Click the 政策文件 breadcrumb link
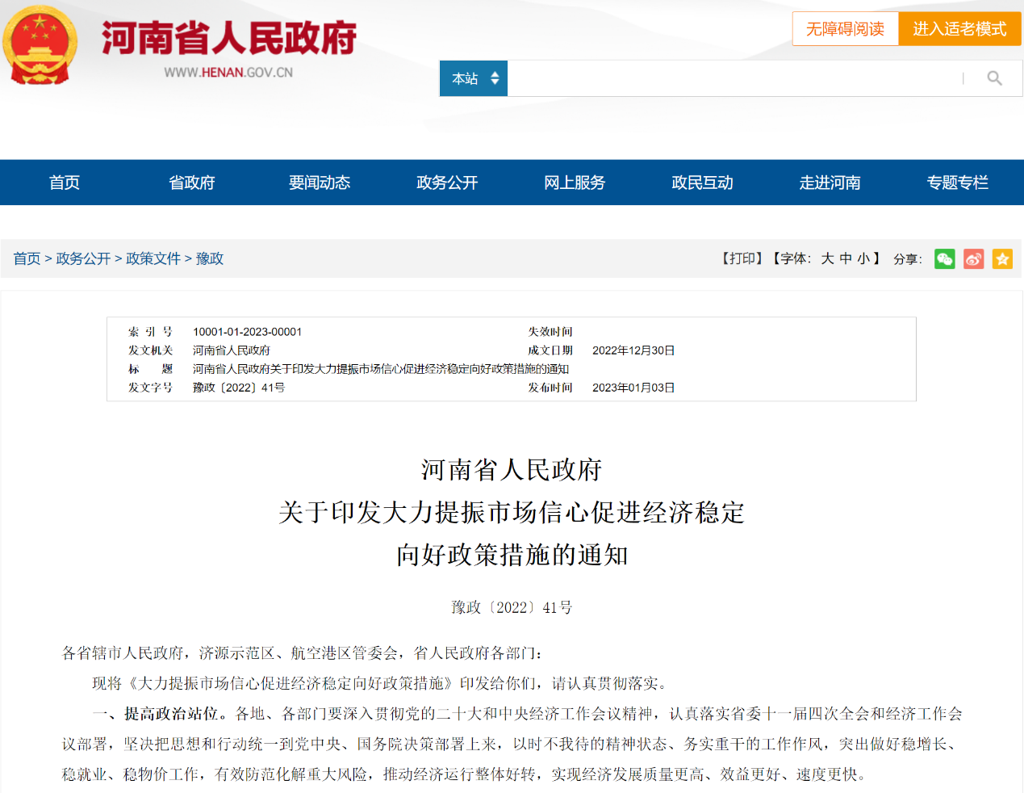 tap(153, 258)
